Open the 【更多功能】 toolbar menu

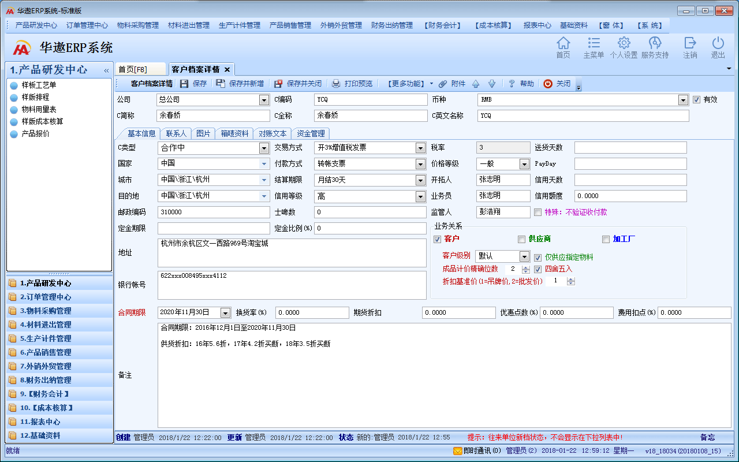(410, 84)
